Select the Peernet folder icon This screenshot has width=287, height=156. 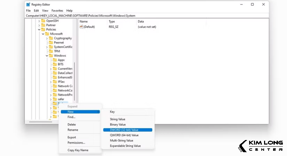51,43
